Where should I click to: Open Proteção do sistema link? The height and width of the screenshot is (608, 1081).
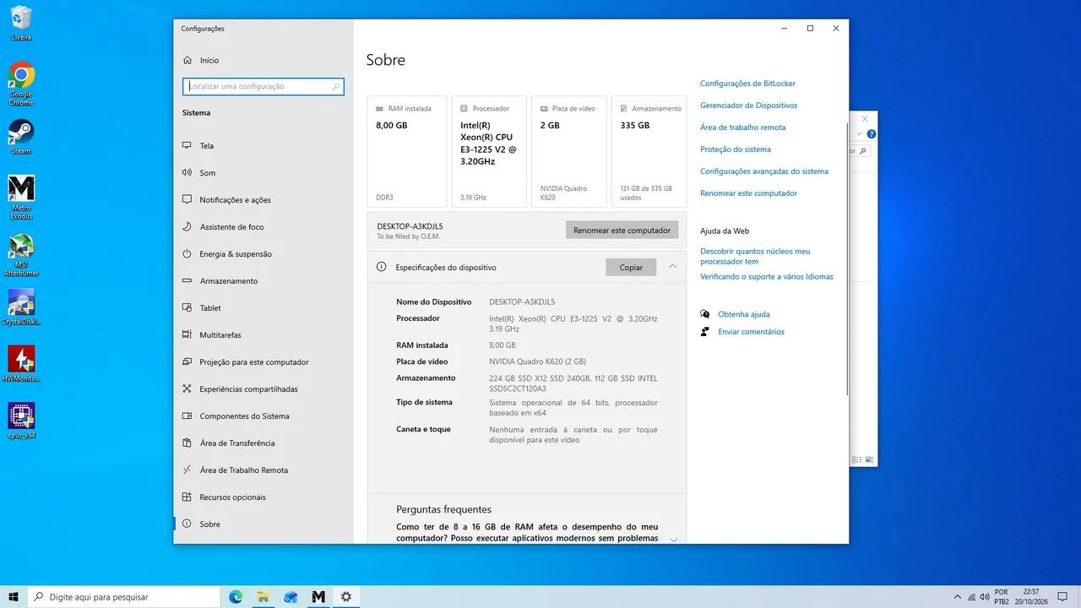point(736,149)
